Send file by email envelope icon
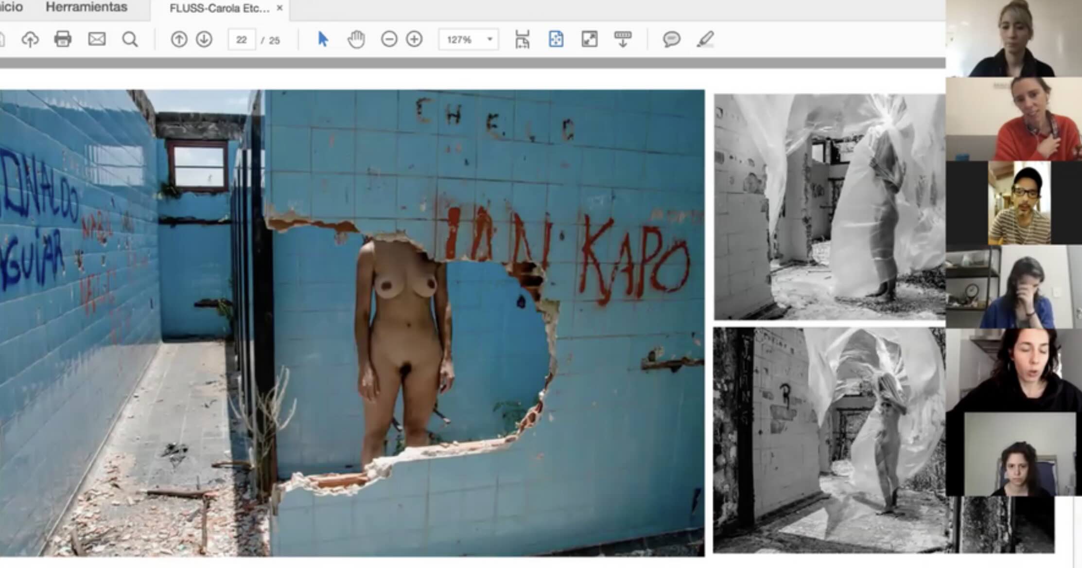 pos(97,39)
